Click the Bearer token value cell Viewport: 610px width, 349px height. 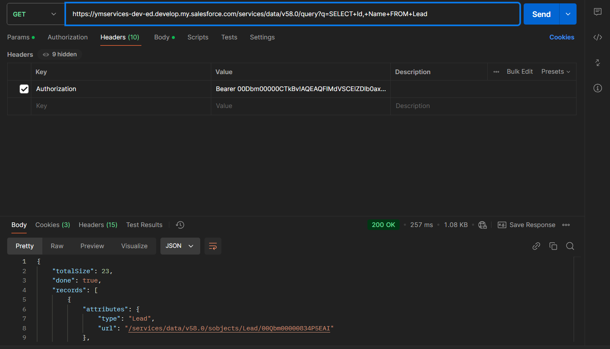tap(301, 89)
